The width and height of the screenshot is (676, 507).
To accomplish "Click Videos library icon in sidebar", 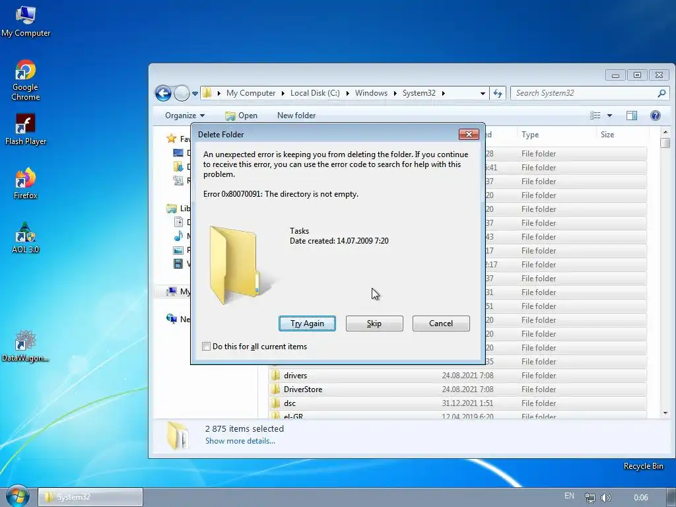I will [x=178, y=263].
